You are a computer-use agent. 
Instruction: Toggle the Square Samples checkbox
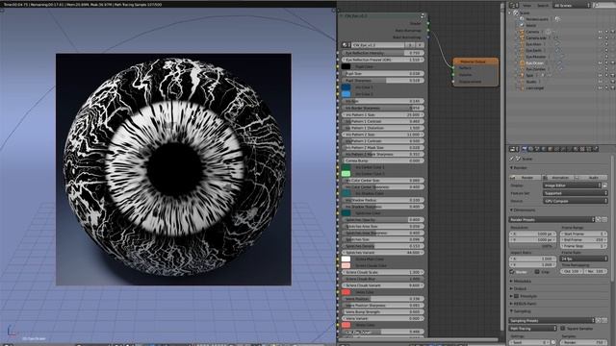tap(562, 329)
